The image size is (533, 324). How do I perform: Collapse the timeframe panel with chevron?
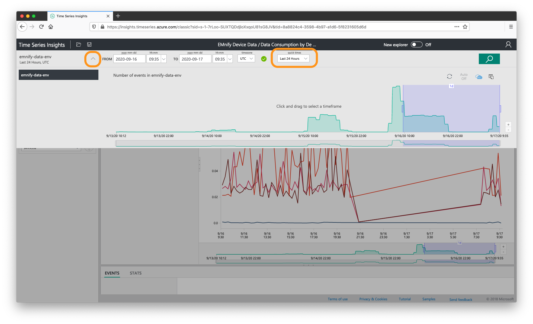point(93,59)
